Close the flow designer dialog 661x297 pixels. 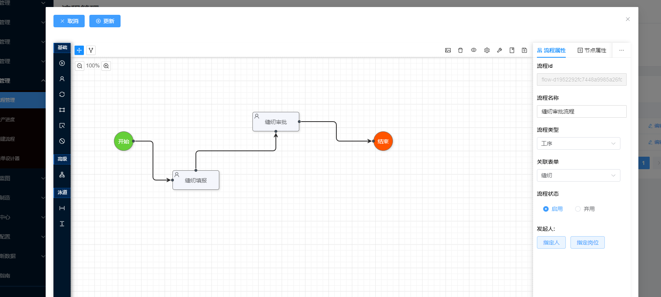628,19
